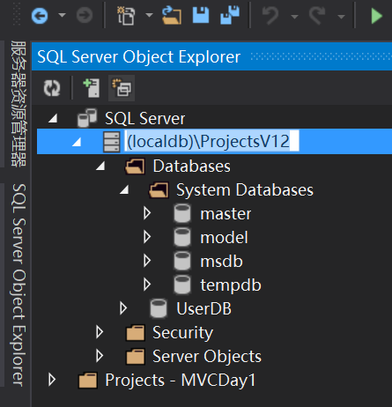Click the Navigate Forward arrow icon
Image resolution: width=392 pixels, height=407 pixels.
pyautogui.click(x=85, y=15)
